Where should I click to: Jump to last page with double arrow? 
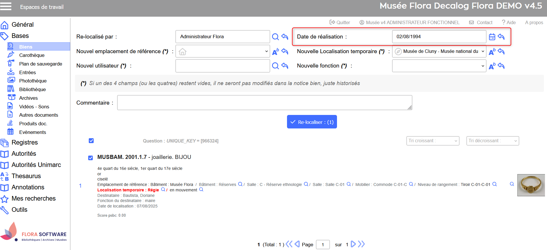click(361, 244)
